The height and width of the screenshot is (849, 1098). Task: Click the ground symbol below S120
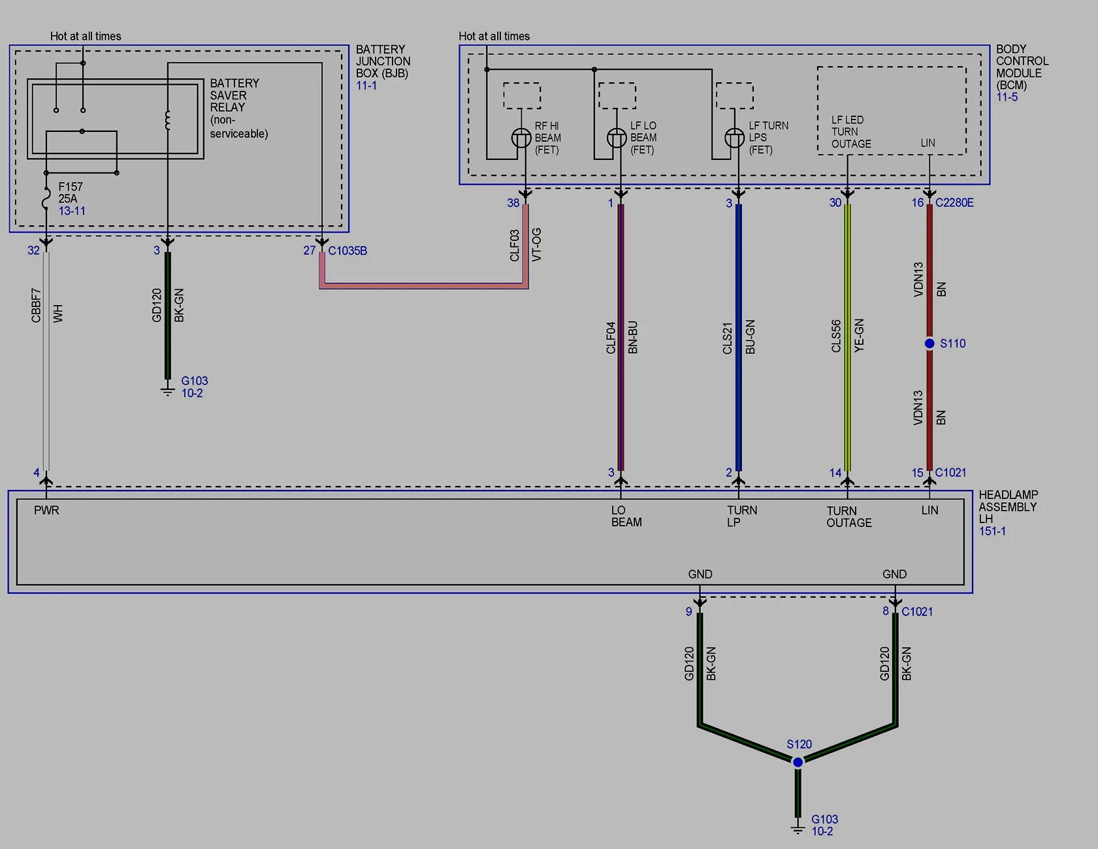(x=798, y=828)
